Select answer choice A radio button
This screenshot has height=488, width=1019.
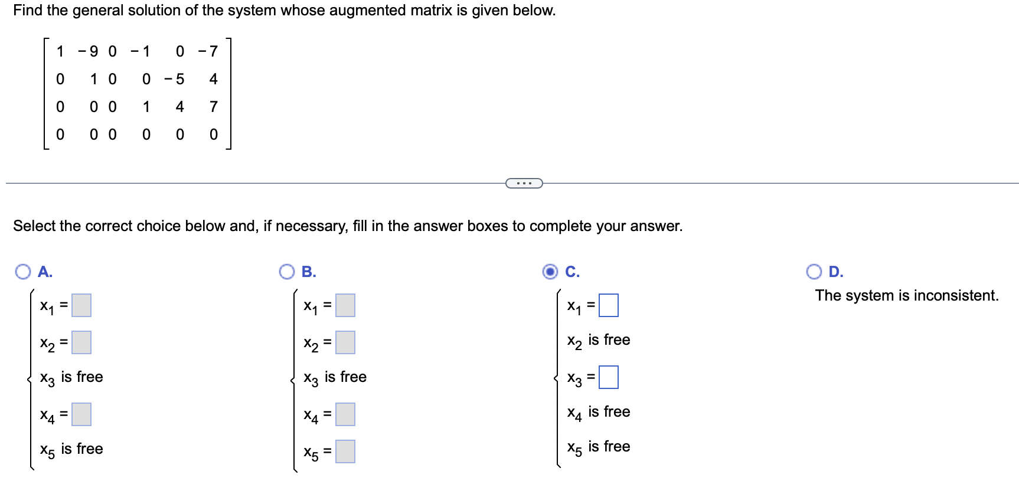pyautogui.click(x=24, y=272)
